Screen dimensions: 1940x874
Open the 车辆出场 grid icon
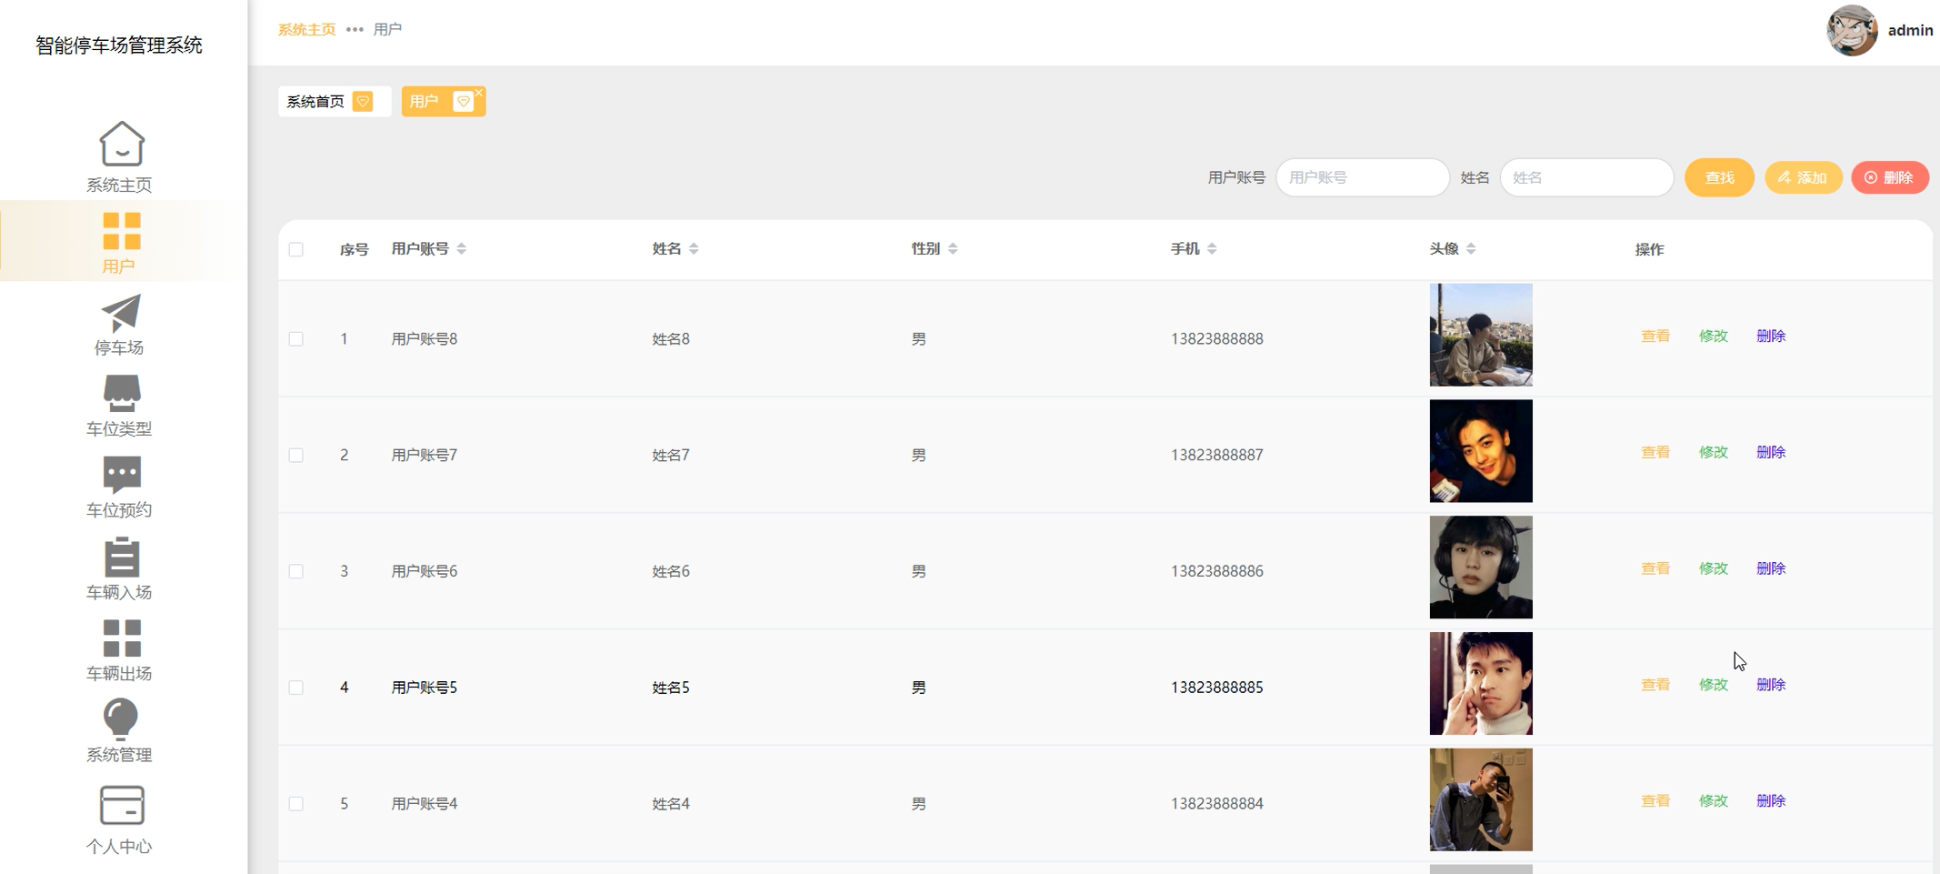coord(121,638)
